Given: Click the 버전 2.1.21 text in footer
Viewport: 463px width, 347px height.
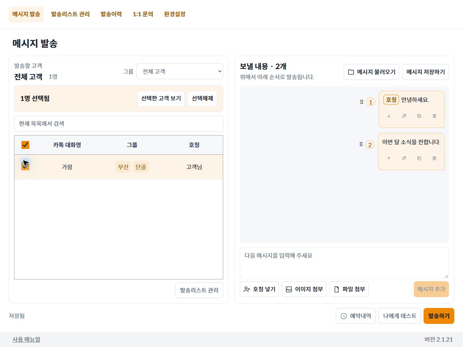Looking at the screenshot, I should click(439, 339).
